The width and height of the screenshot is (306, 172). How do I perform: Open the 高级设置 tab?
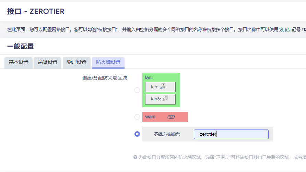pos(48,62)
